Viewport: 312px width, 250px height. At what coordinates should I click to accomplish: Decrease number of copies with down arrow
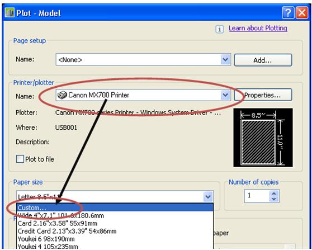(x=274, y=199)
